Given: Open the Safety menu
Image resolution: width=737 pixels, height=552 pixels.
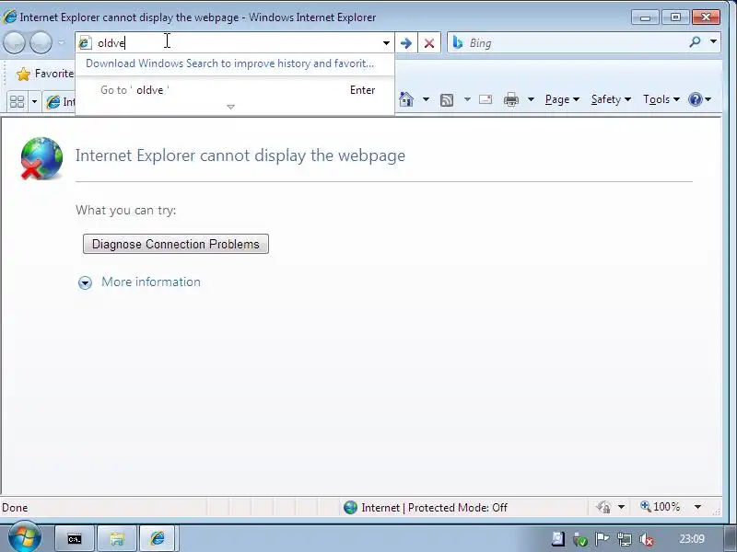Looking at the screenshot, I should tap(611, 99).
